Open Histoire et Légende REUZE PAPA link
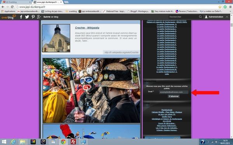Image resolution: width=233 pixels, height=145 pixels. 167,22
